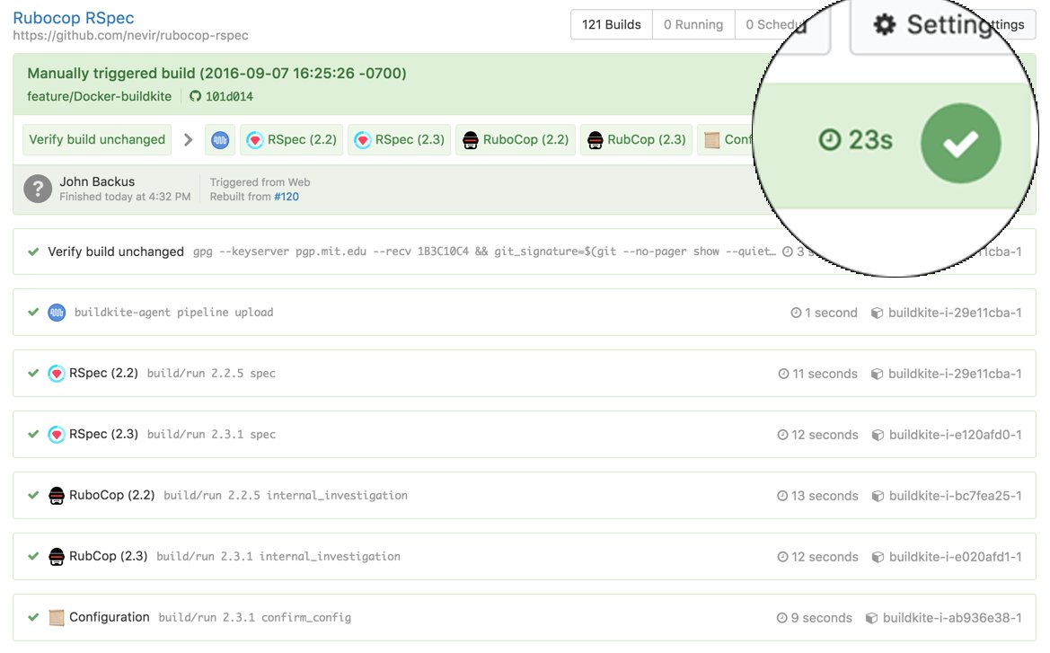1050x653 pixels.
Task: Click the clock icon beside 12 seconds on RubCop (2.3)
Action: click(x=782, y=557)
